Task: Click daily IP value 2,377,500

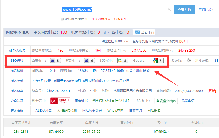Action: [x=139, y=50]
